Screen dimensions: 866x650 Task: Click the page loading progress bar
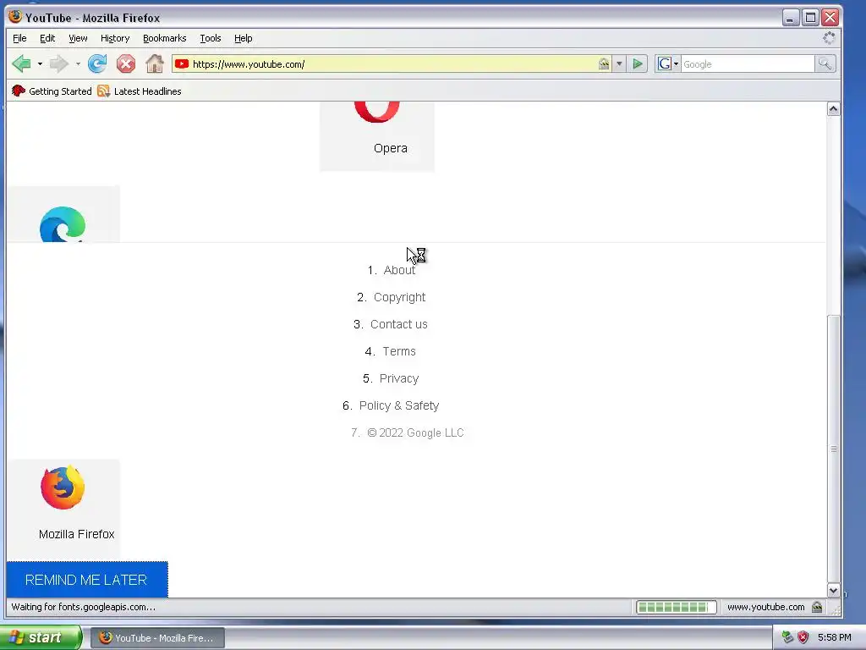click(x=676, y=607)
